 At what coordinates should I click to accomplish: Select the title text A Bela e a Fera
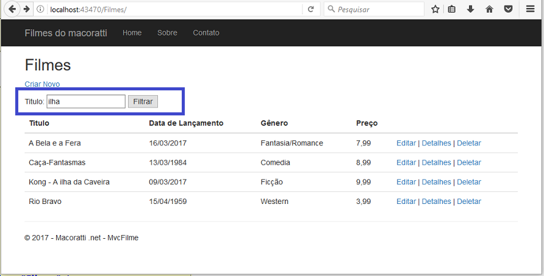pos(55,143)
